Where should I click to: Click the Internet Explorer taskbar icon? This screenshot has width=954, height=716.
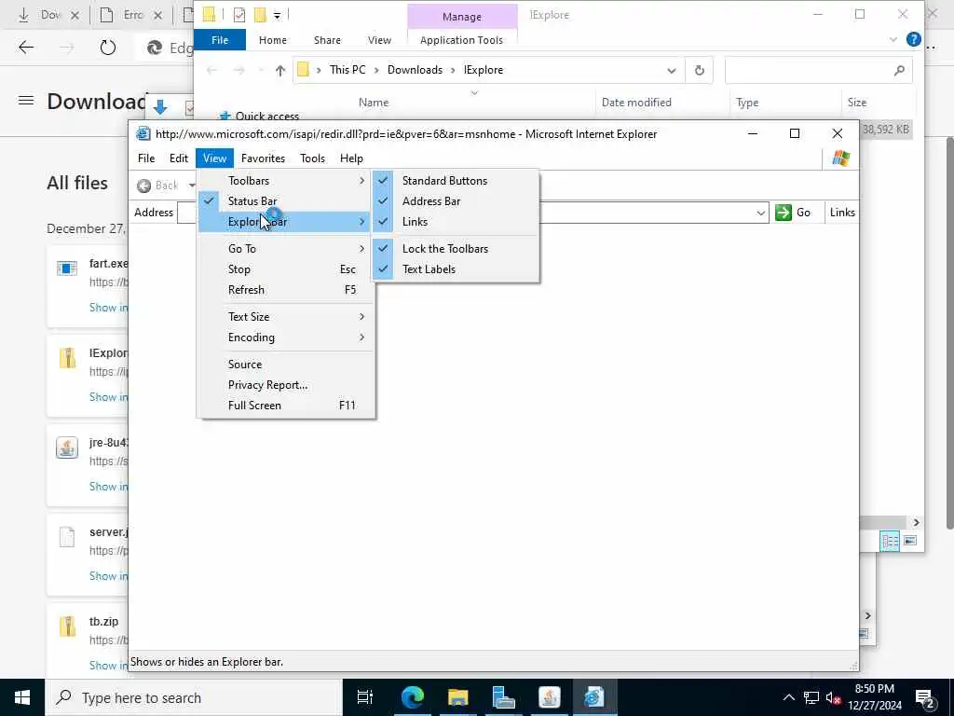[x=593, y=697]
